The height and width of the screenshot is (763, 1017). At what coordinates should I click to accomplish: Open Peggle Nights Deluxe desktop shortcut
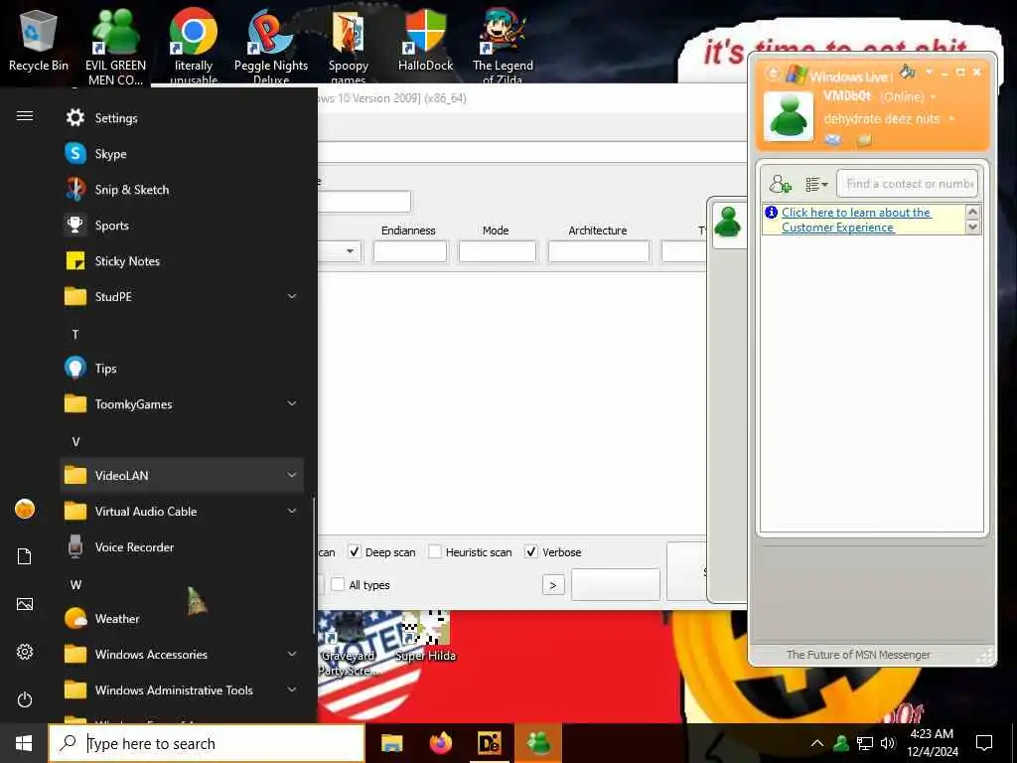click(271, 47)
